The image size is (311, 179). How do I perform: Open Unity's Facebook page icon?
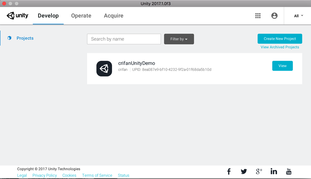pos(229,172)
